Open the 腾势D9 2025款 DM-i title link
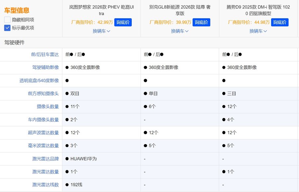 pyautogui.click(x=258, y=10)
